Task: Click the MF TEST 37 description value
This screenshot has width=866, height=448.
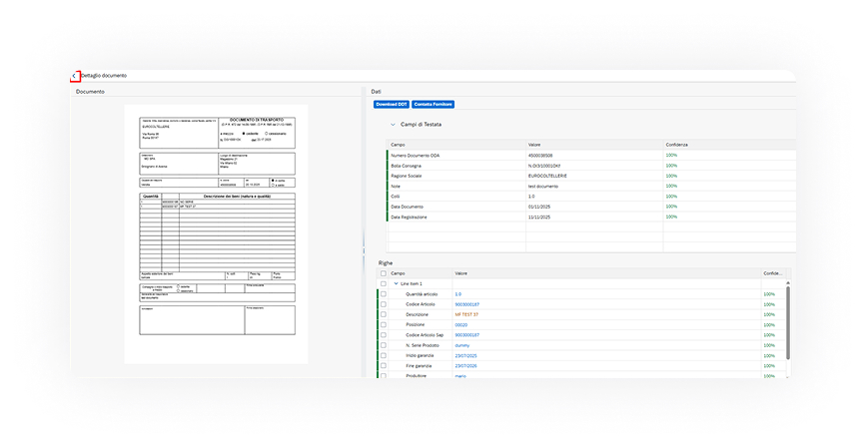Action: (x=467, y=314)
